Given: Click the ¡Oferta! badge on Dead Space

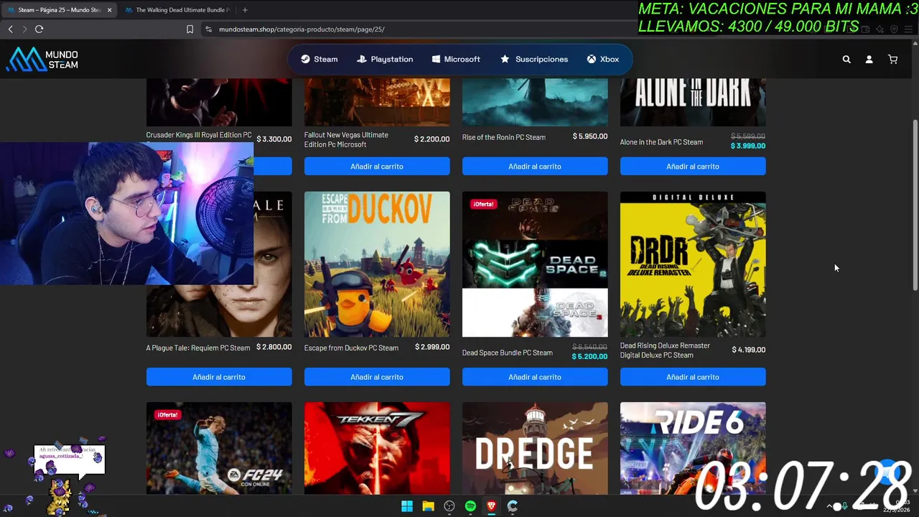Looking at the screenshot, I should [x=483, y=204].
